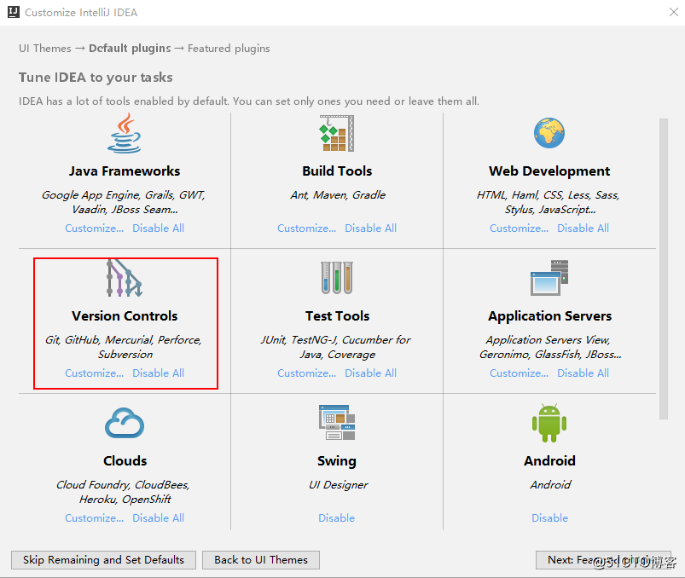Disable all Web Development plugins

click(x=583, y=228)
